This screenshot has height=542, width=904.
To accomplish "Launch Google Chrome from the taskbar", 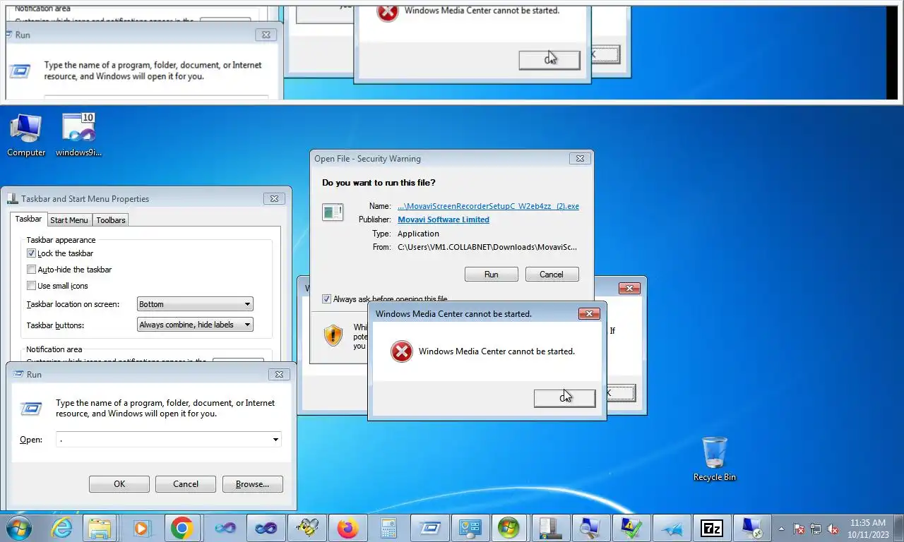I will 182,528.
